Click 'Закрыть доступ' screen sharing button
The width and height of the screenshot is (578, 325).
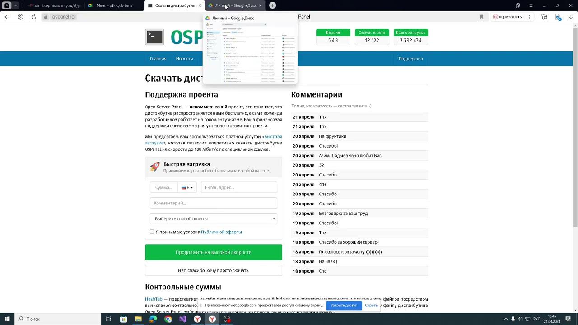344,306
